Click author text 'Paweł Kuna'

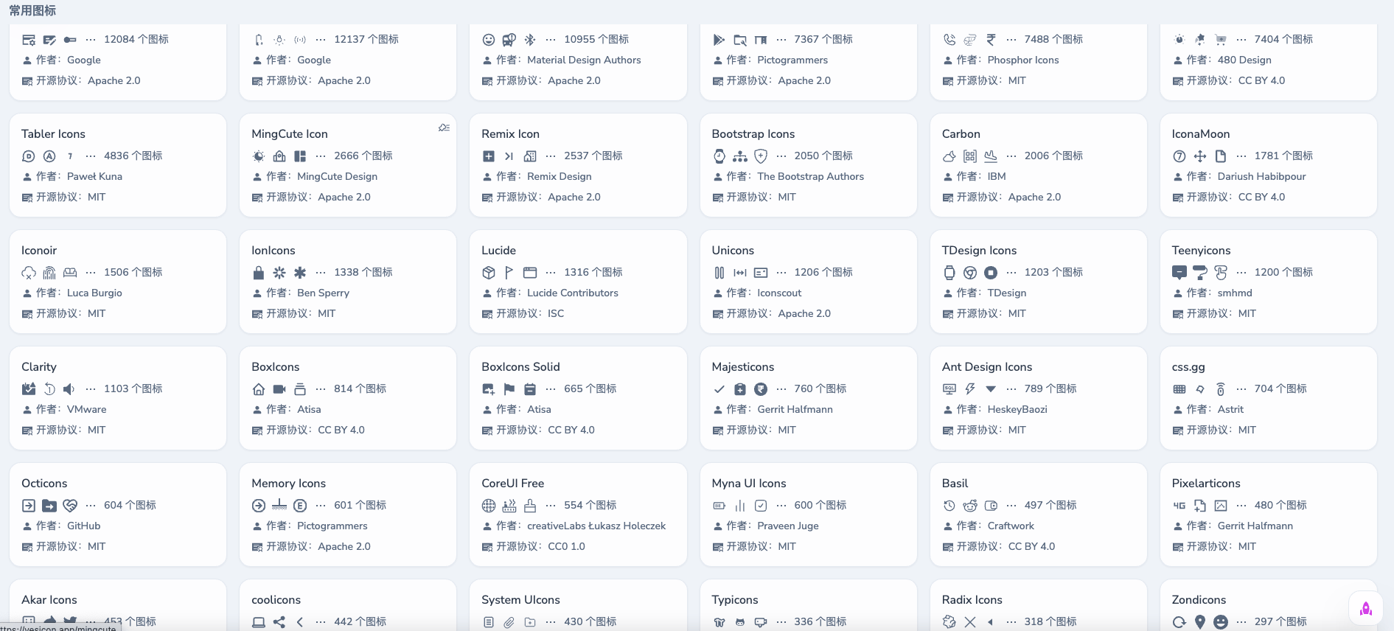click(x=94, y=177)
